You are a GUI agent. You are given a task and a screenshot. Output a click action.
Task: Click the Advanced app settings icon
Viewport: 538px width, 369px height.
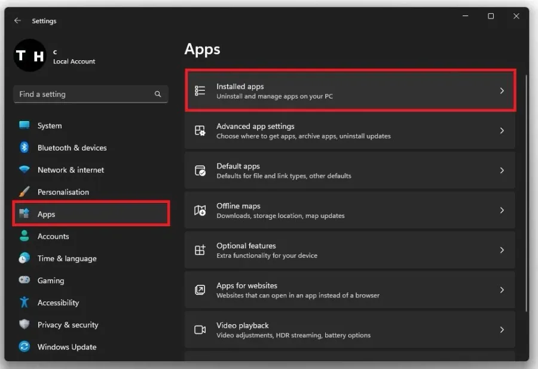pyautogui.click(x=200, y=131)
